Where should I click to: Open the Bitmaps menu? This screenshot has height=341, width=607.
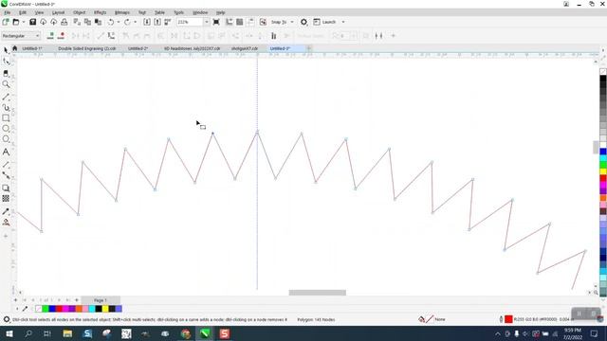122,12
